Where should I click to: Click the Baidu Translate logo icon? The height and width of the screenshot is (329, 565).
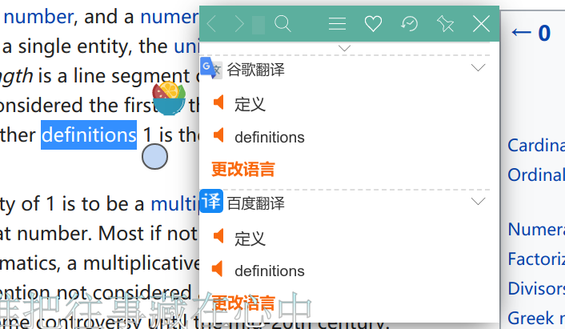(x=211, y=201)
